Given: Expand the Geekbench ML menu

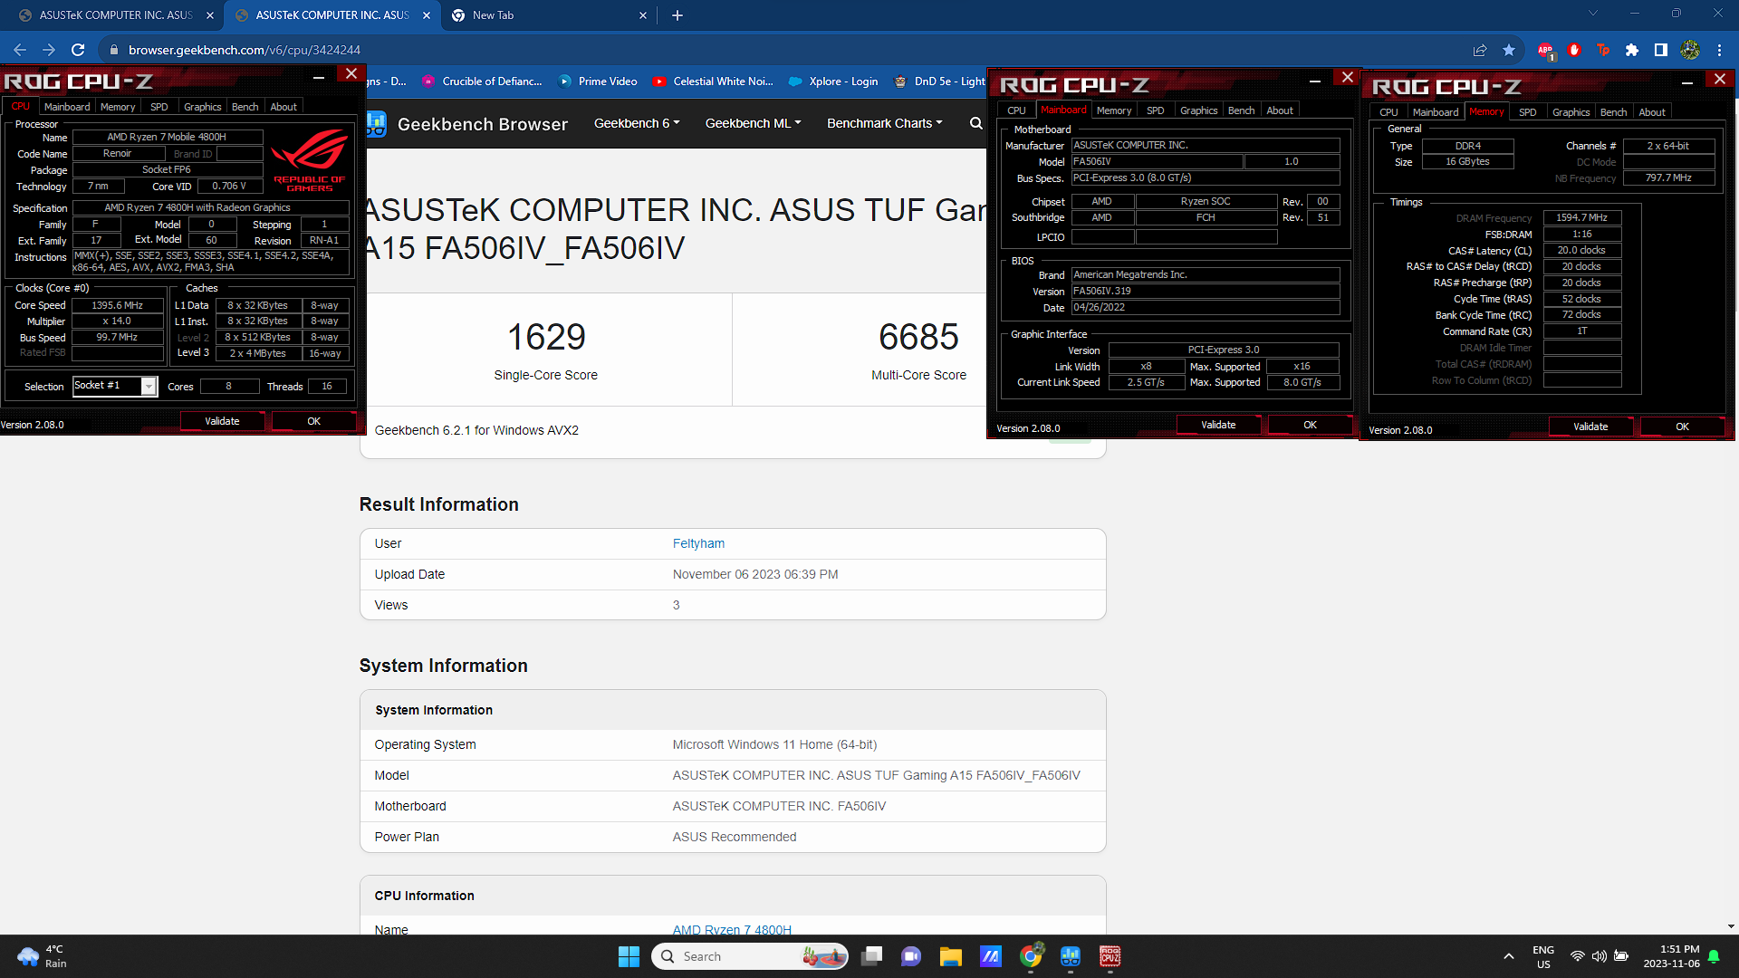Looking at the screenshot, I should click(753, 123).
